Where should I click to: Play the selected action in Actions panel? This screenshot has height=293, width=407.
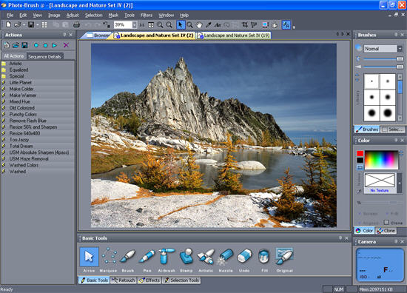[x=55, y=45]
